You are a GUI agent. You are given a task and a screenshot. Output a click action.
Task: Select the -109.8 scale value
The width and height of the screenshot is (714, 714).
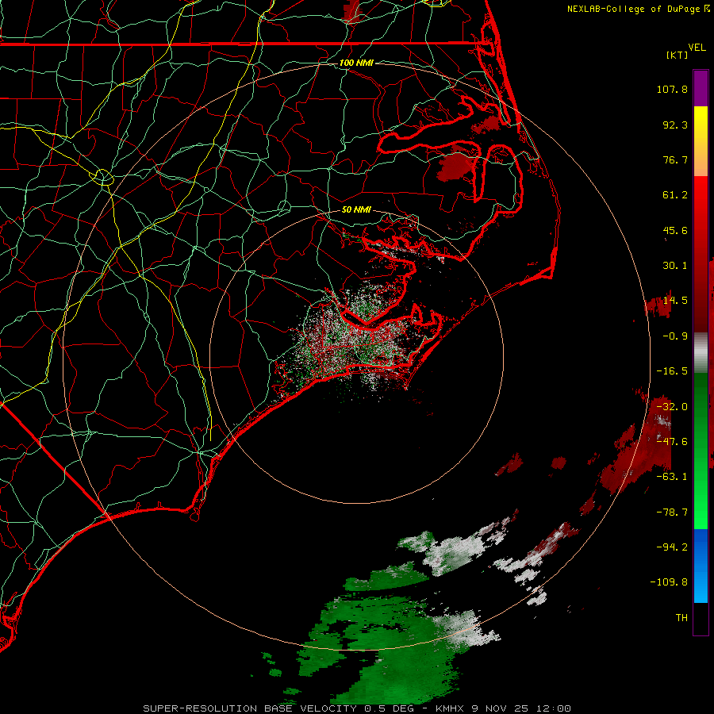tap(669, 582)
